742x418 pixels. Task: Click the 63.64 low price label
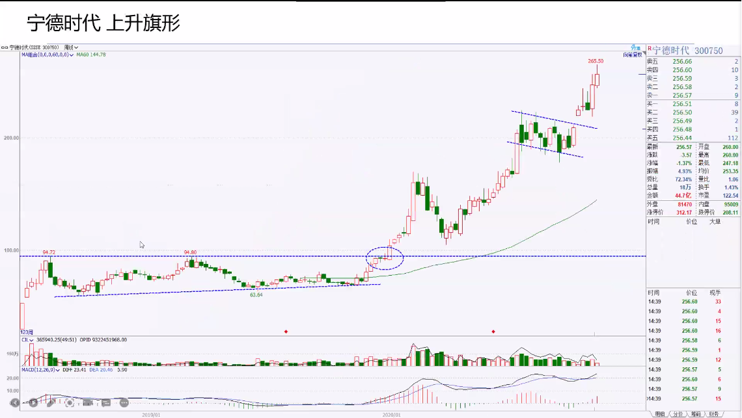pyautogui.click(x=256, y=295)
